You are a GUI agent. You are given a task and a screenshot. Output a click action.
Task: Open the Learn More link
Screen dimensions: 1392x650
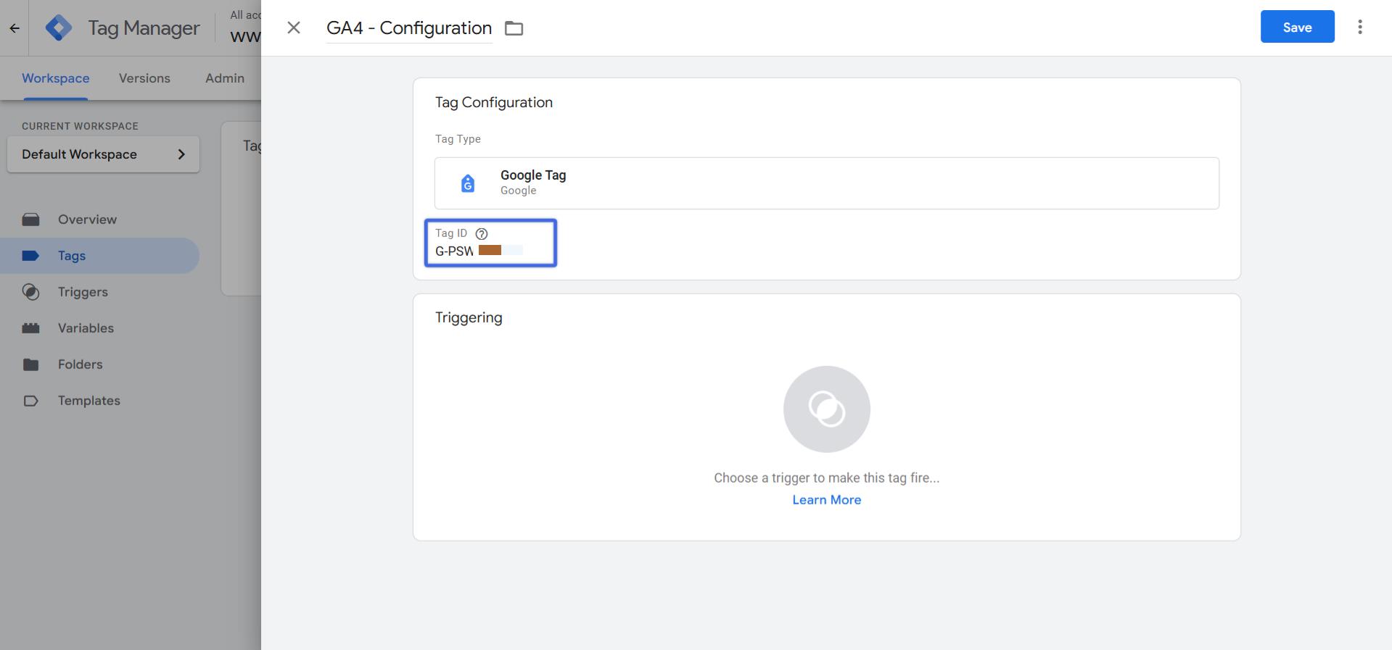(827, 500)
